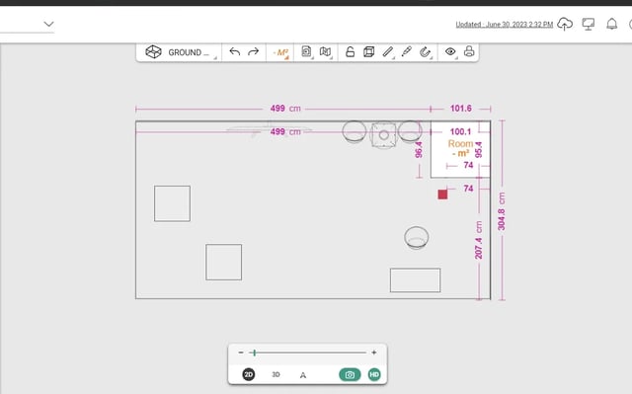Select the ruler measure tool
This screenshot has height=394, width=632.
[387, 52]
